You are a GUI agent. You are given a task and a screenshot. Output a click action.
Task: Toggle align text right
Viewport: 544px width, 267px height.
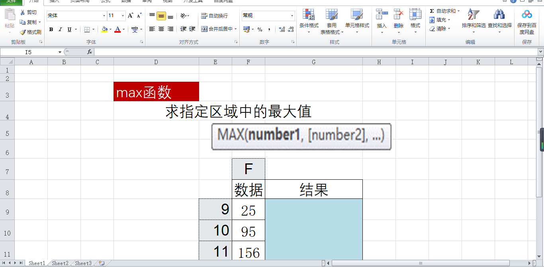pos(170,29)
